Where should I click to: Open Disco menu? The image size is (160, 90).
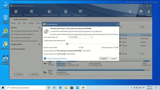pyautogui.click(x=24, y=23)
